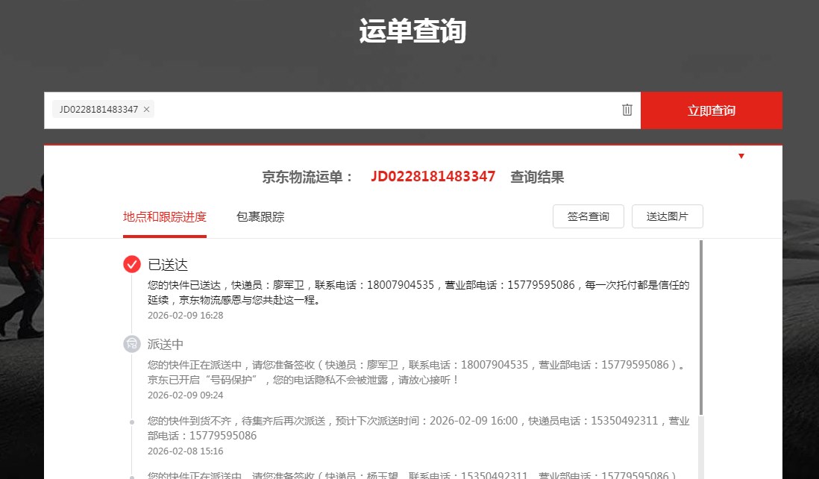Open 签名查询 signature lookup

[x=588, y=217]
